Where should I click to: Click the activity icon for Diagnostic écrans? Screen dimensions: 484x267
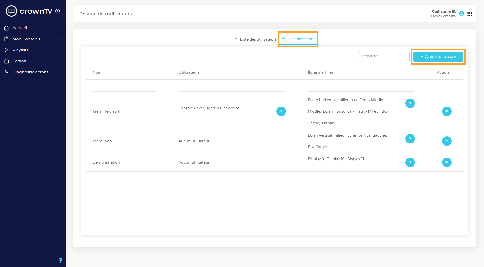click(x=7, y=72)
